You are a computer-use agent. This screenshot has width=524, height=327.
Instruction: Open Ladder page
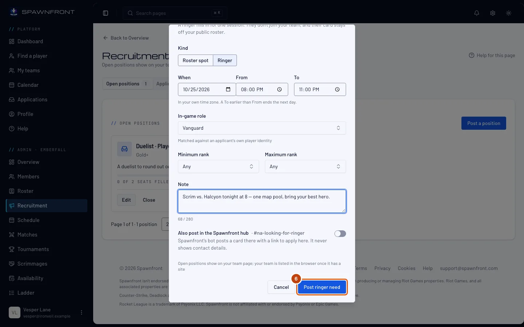click(47, 293)
